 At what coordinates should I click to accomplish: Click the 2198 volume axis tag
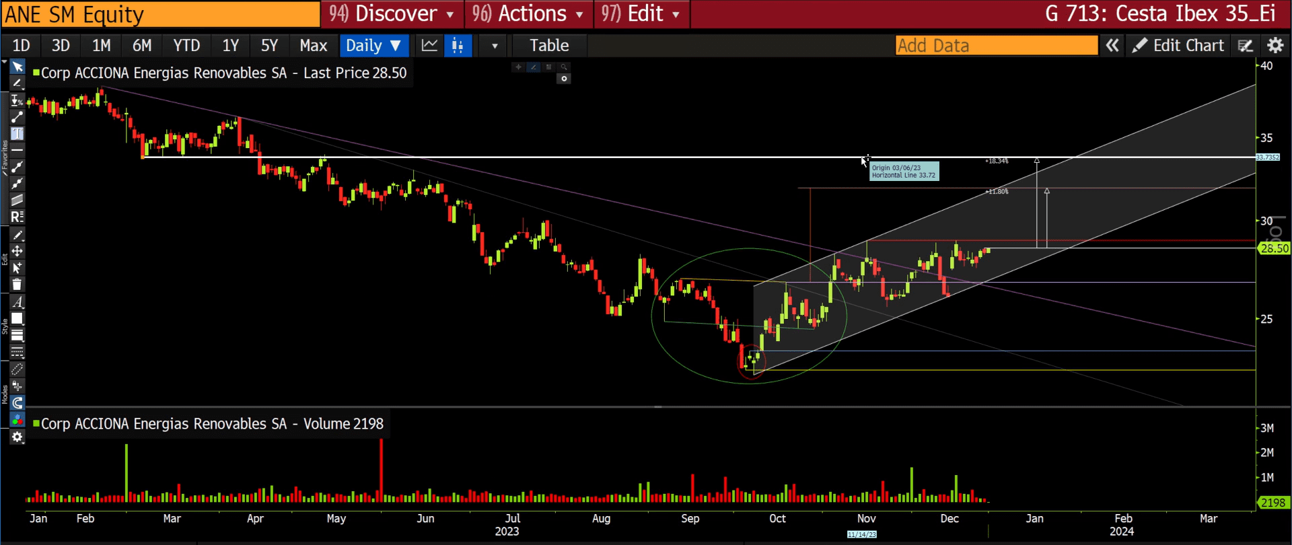pyautogui.click(x=1272, y=503)
